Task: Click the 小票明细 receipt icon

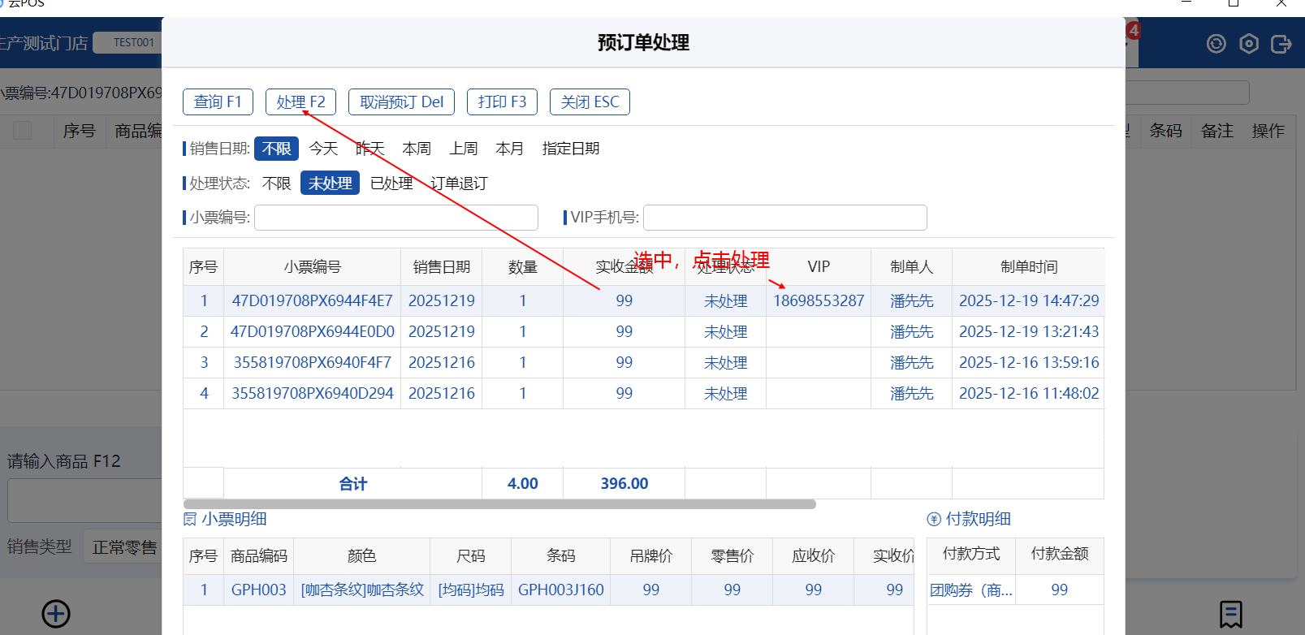Action: tap(190, 520)
